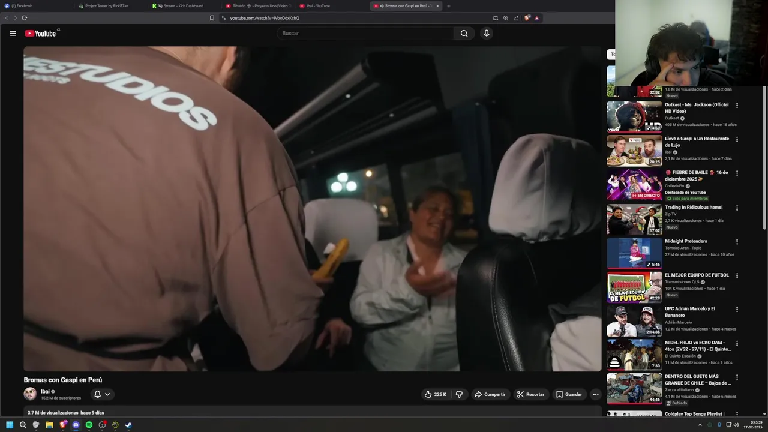Open options menu for DENTRO DEL GUETO video
The height and width of the screenshot is (432, 768).
pos(737,377)
